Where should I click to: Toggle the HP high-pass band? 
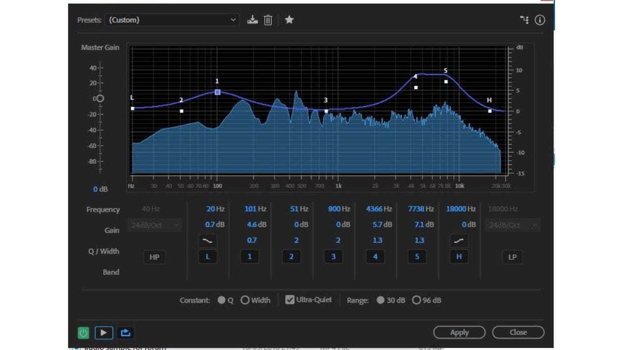pos(154,257)
